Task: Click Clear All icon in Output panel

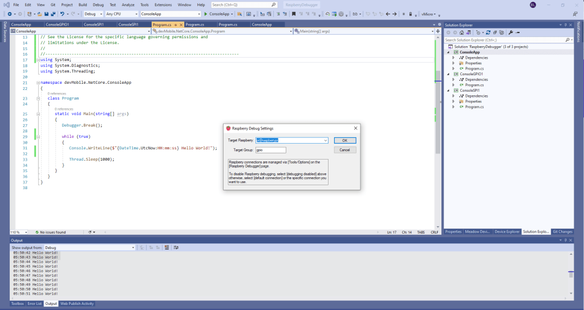Action: 166,248
